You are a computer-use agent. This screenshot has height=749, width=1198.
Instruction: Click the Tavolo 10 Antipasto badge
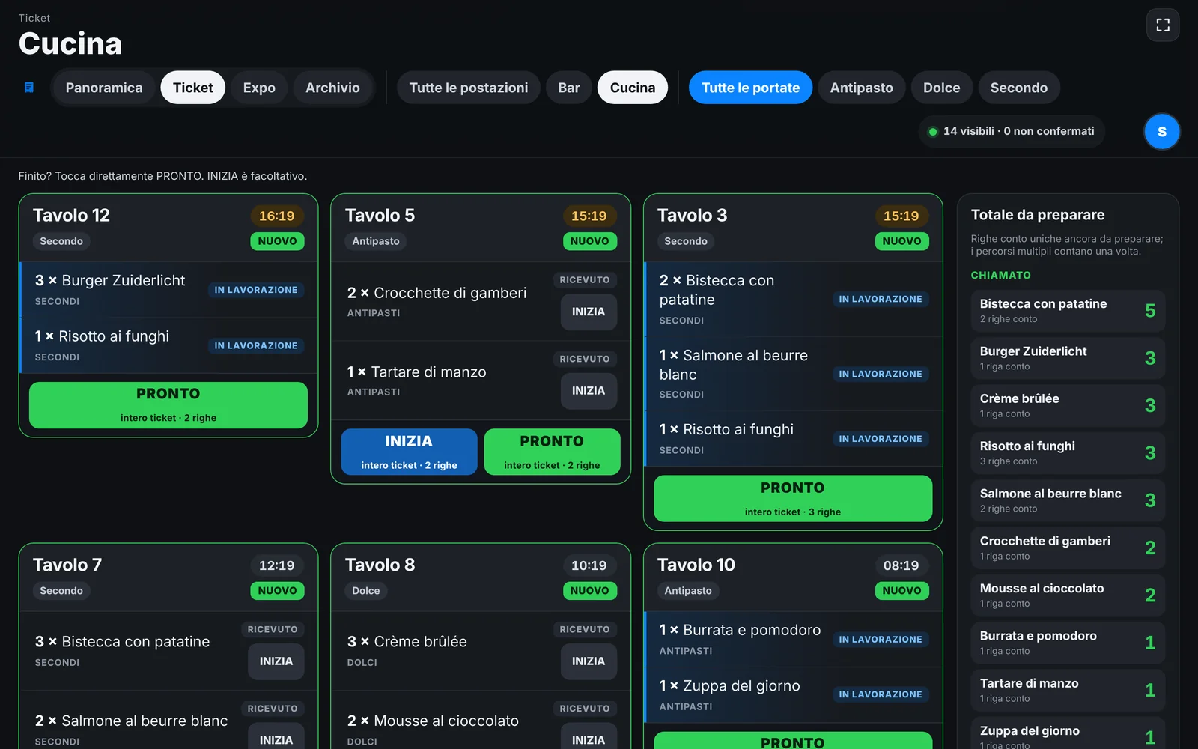pyautogui.click(x=688, y=591)
